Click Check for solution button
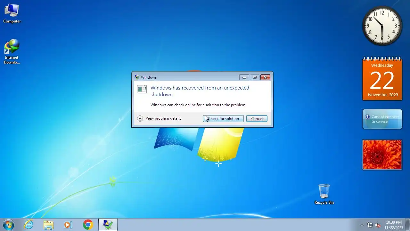Screen dimensions: 410x231 [223, 119]
